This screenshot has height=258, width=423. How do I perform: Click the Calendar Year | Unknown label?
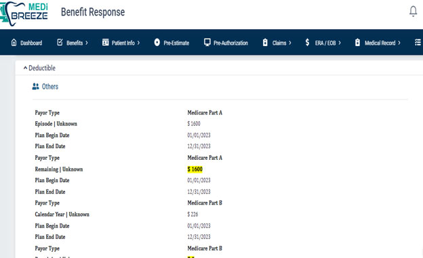[62, 215]
